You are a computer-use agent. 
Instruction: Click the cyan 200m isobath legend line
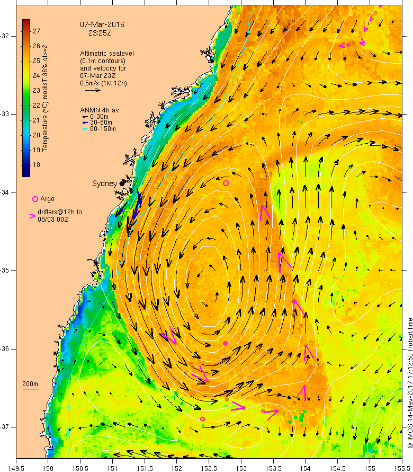[x=30, y=389]
